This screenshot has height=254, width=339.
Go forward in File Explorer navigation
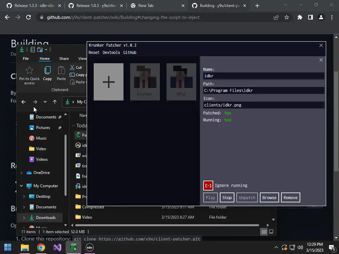[x=35, y=102]
